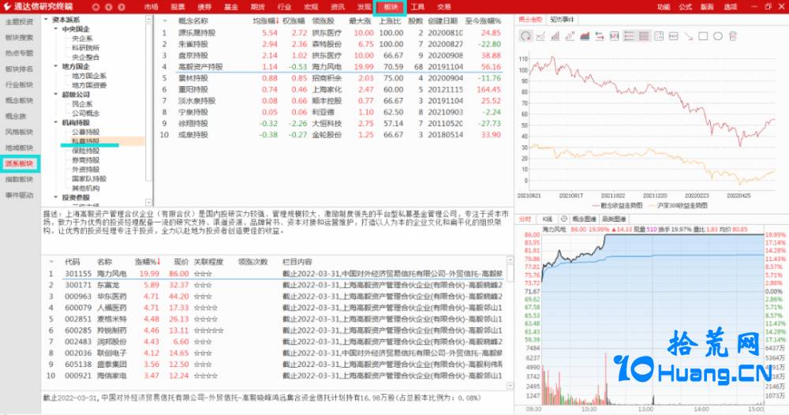Click the calculator-style grid icon

click(659, 36)
